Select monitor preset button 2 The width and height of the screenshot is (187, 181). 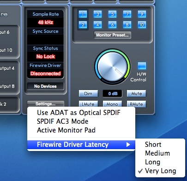click(x=83, y=25)
